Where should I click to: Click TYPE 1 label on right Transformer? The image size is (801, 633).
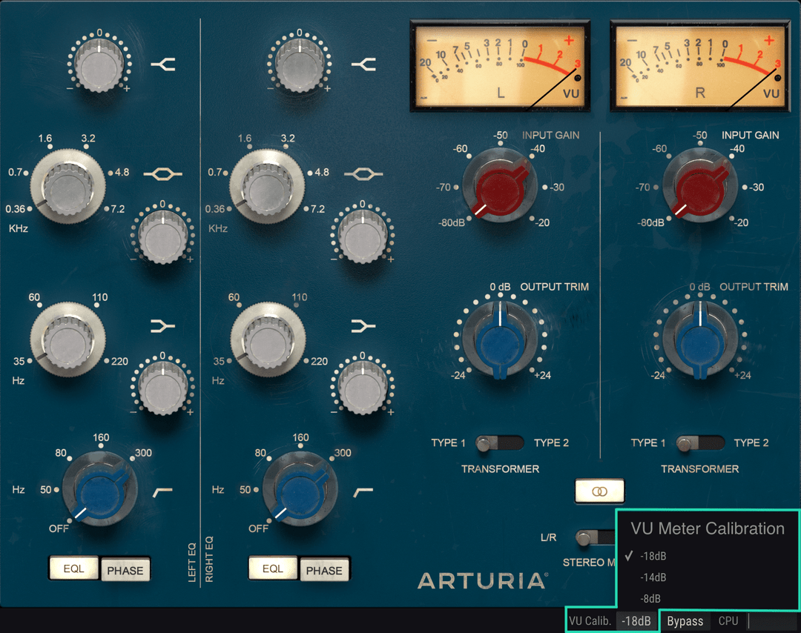(x=647, y=443)
